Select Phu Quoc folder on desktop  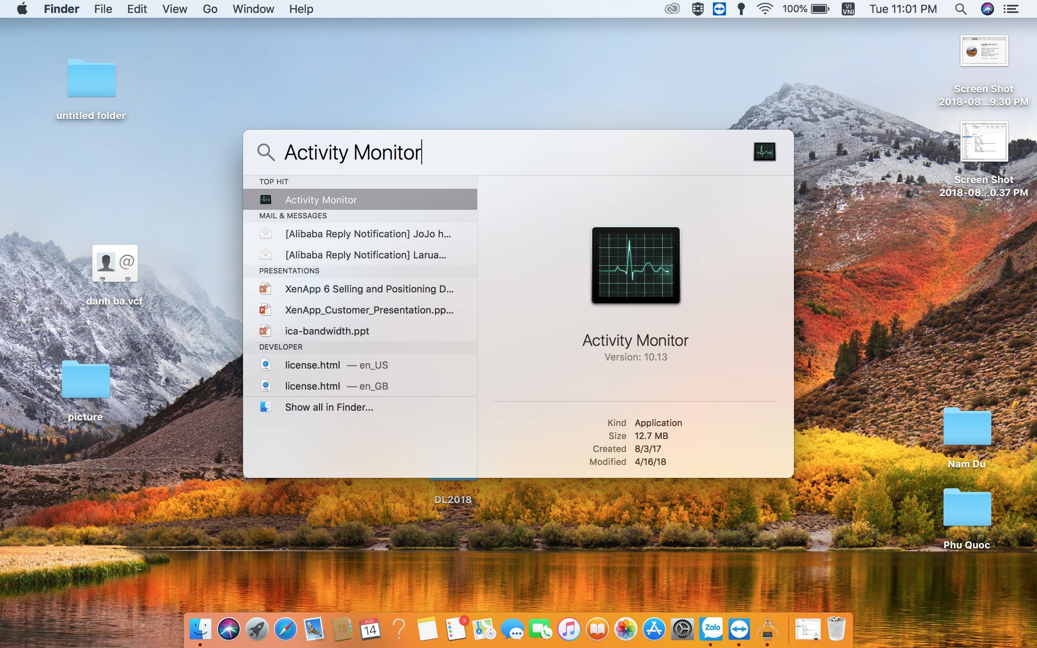(967, 519)
